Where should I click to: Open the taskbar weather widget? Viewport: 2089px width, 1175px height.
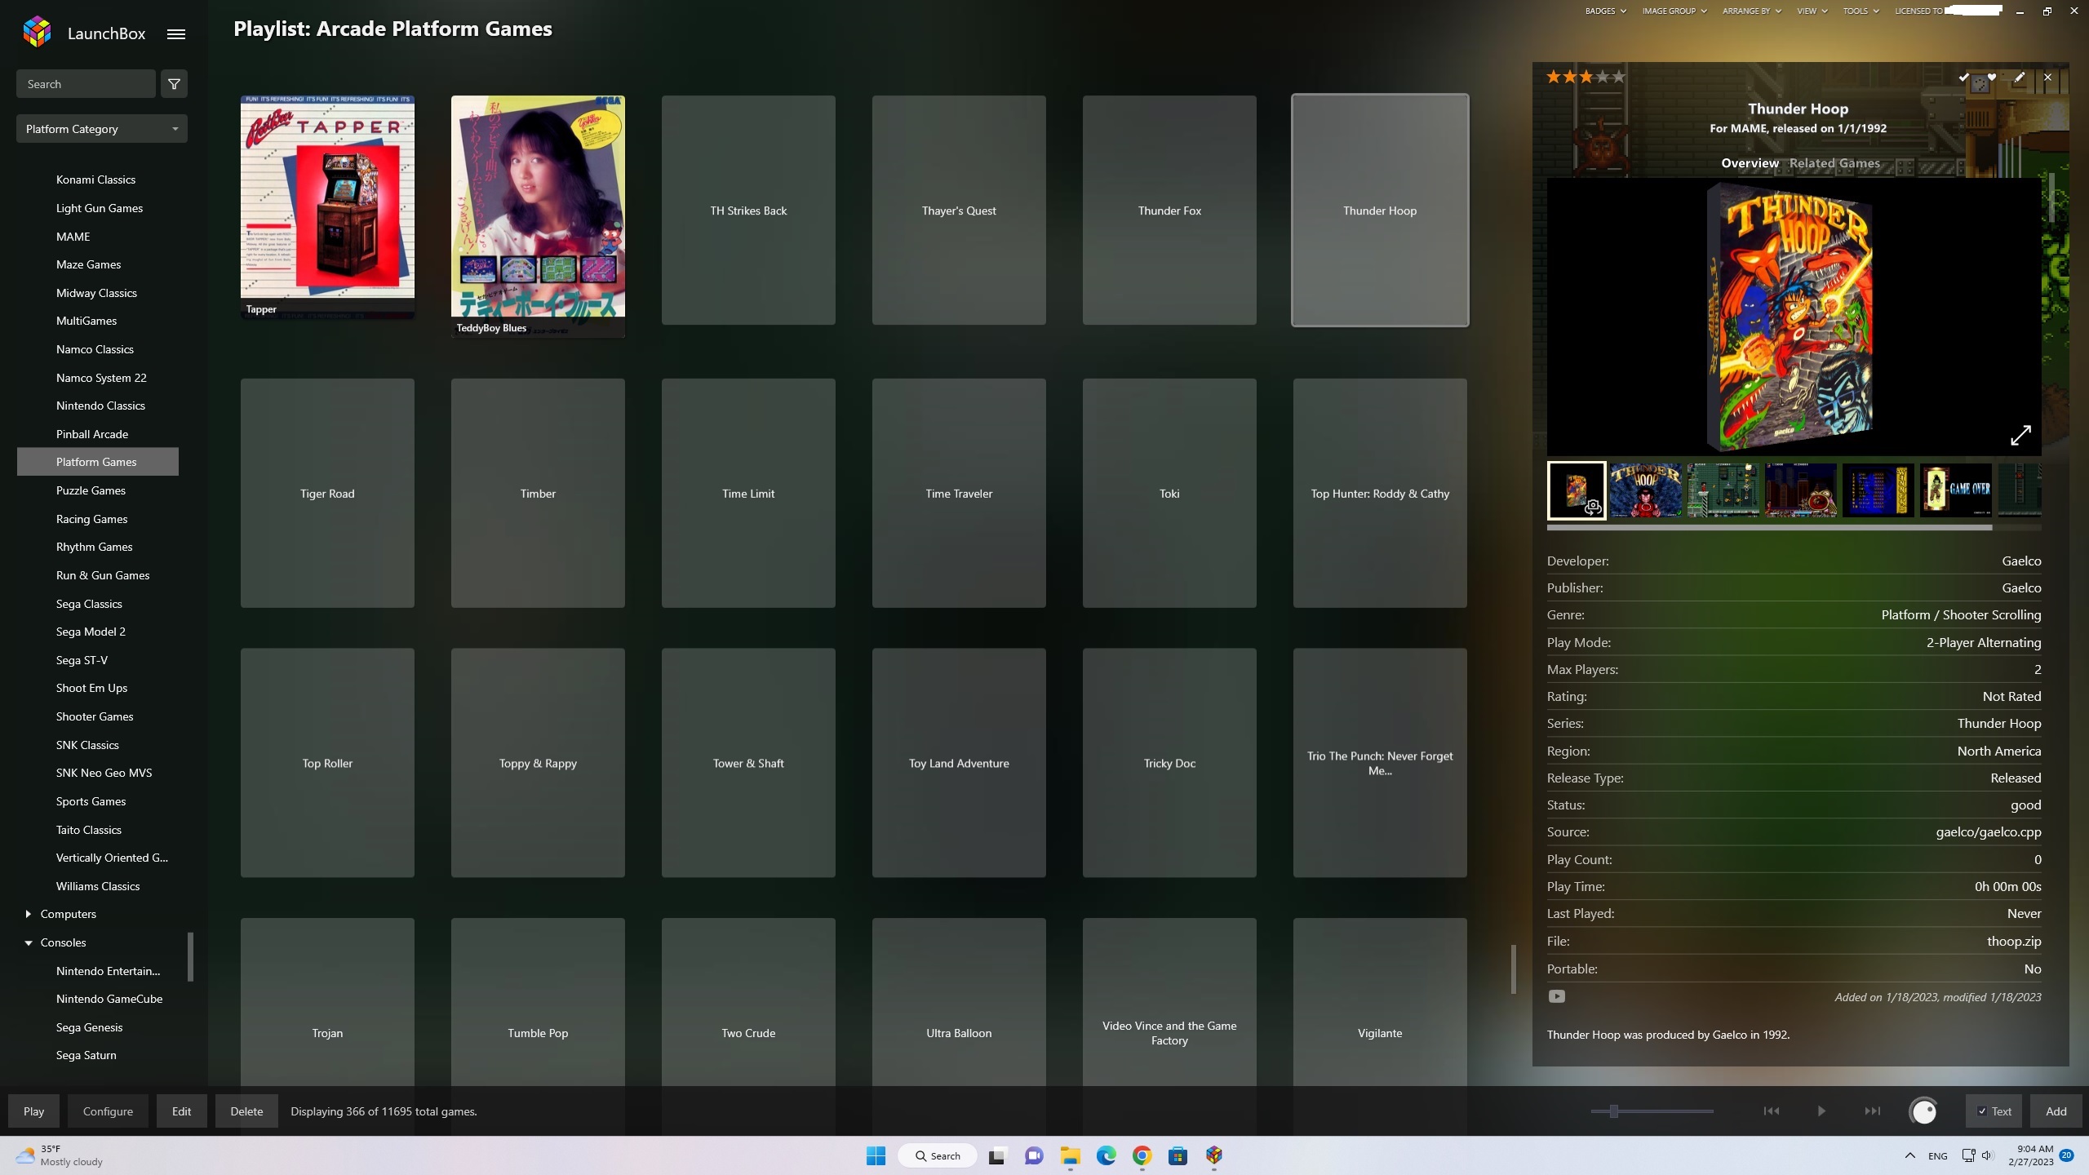[x=60, y=1155]
